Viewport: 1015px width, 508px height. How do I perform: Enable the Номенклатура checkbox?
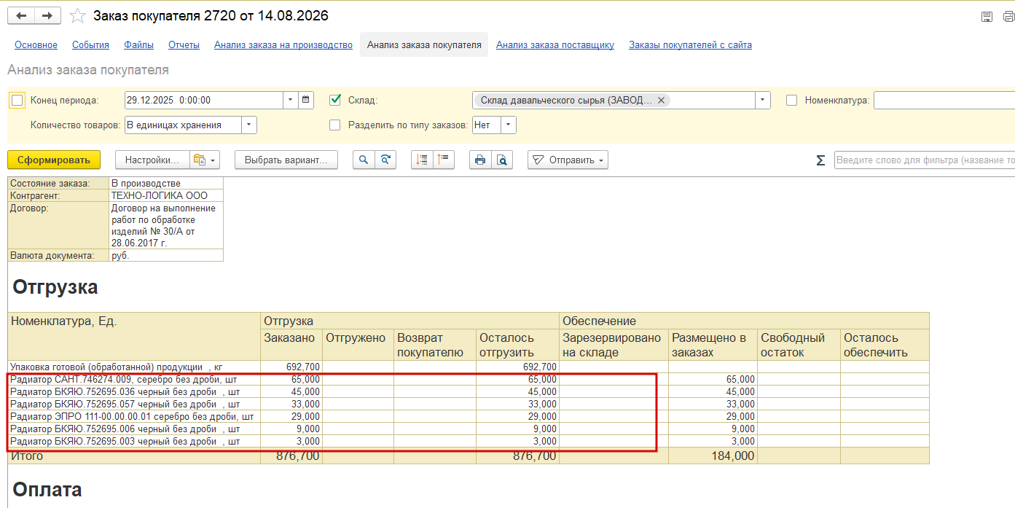point(792,101)
